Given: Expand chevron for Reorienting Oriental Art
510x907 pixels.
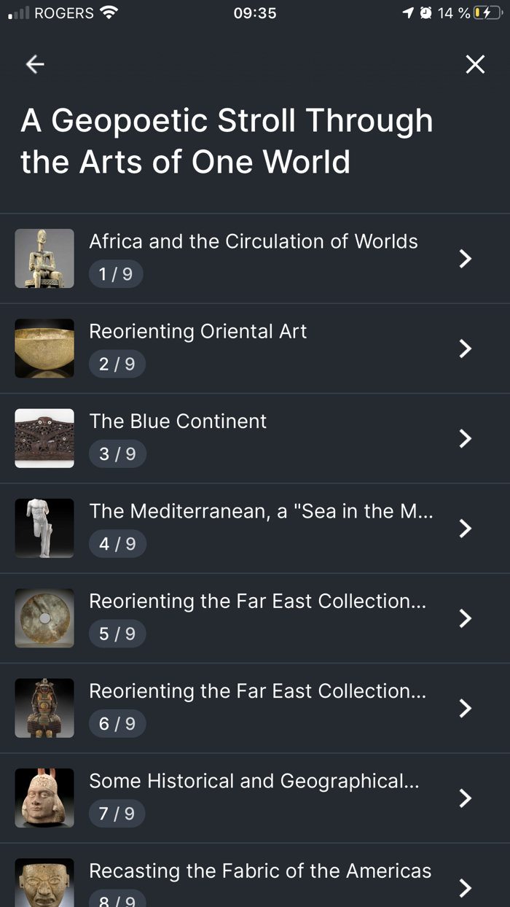Looking at the screenshot, I should coord(466,349).
